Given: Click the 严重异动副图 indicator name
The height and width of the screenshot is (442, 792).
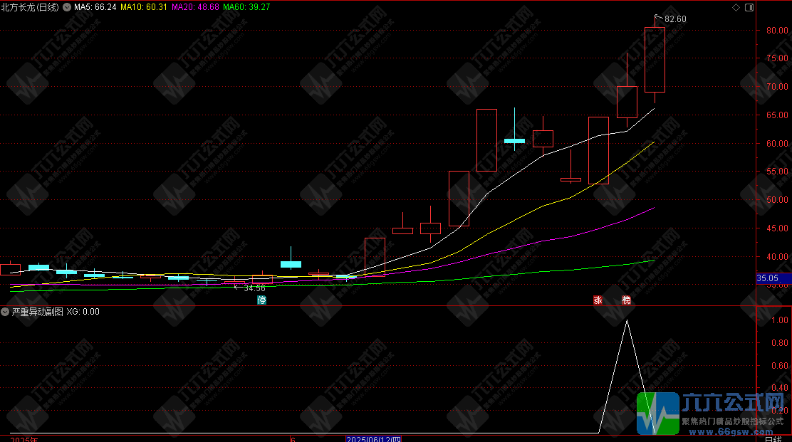Looking at the screenshot, I should coord(37,312).
